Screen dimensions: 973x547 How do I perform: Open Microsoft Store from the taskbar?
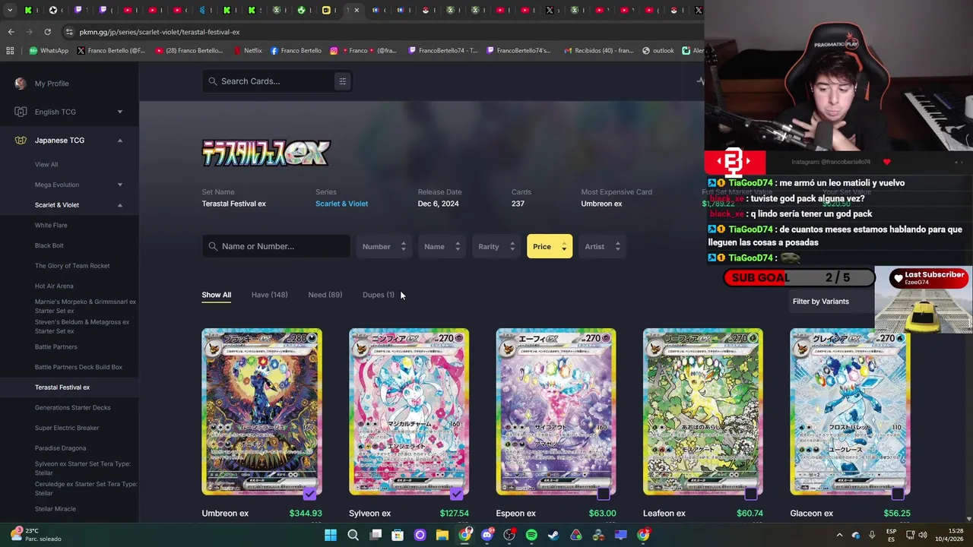[398, 536]
